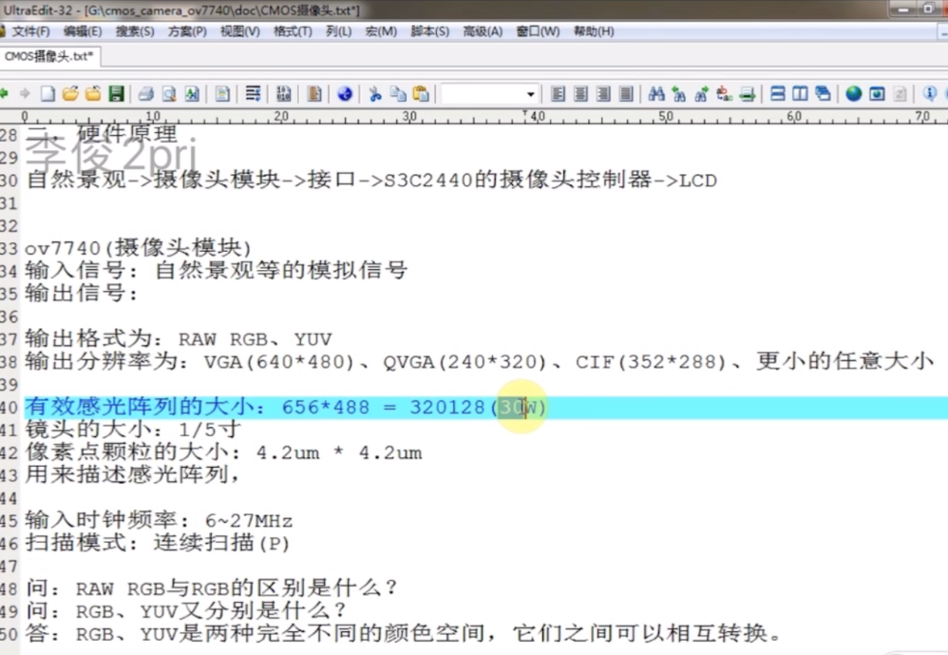948x655 pixels.
Task: Print the document using the printer icon
Action: click(146, 94)
